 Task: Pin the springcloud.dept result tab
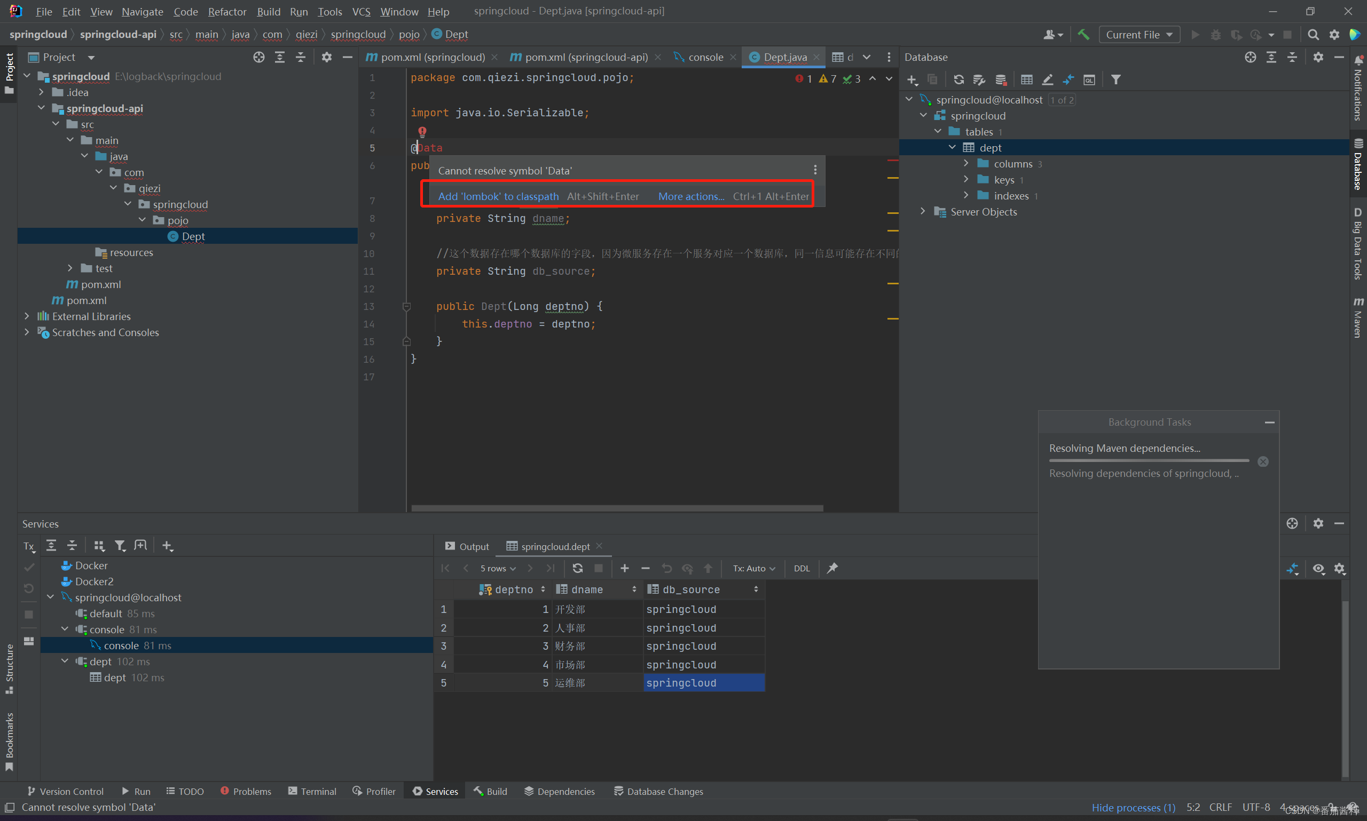pyautogui.click(x=831, y=568)
